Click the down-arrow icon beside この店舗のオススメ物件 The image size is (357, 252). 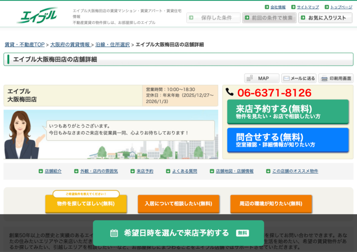[268, 171]
